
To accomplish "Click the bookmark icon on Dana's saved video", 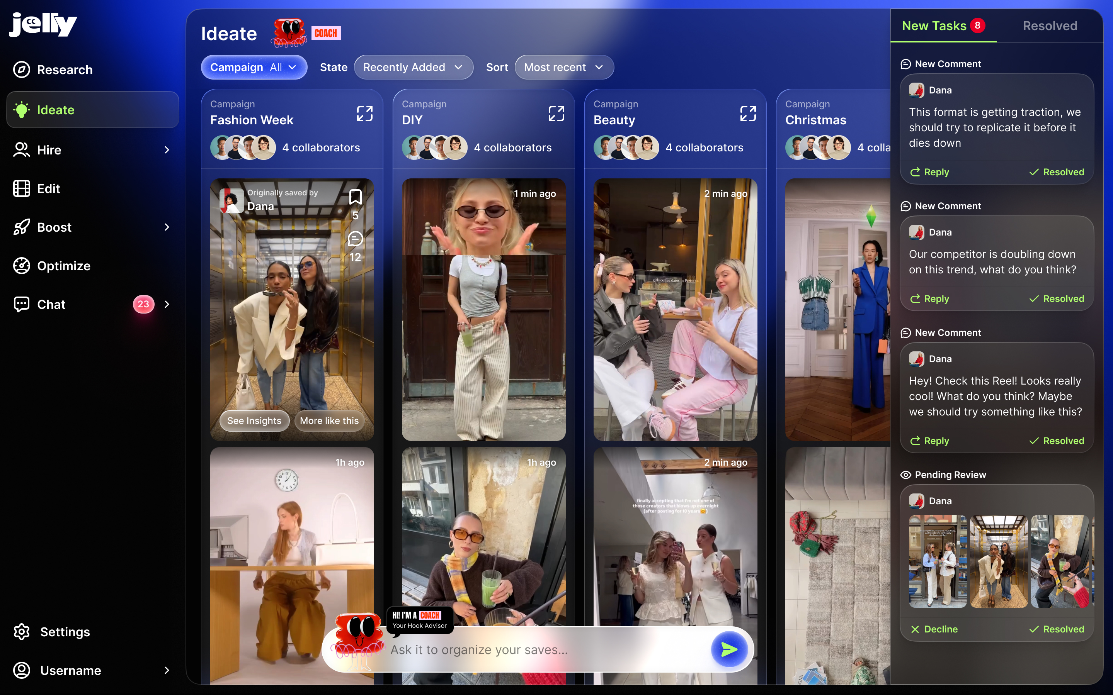I will [355, 197].
